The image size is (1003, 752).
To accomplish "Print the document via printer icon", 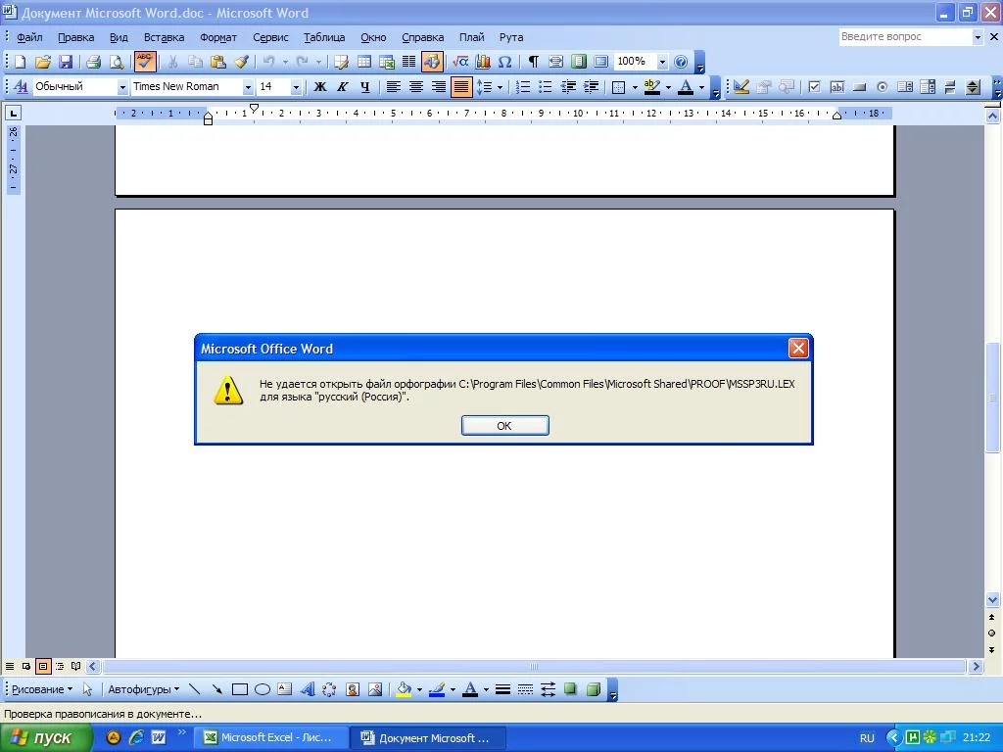I will pos(93,62).
